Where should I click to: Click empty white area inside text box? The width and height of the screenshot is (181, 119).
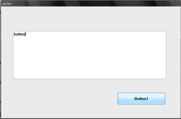click(90, 58)
